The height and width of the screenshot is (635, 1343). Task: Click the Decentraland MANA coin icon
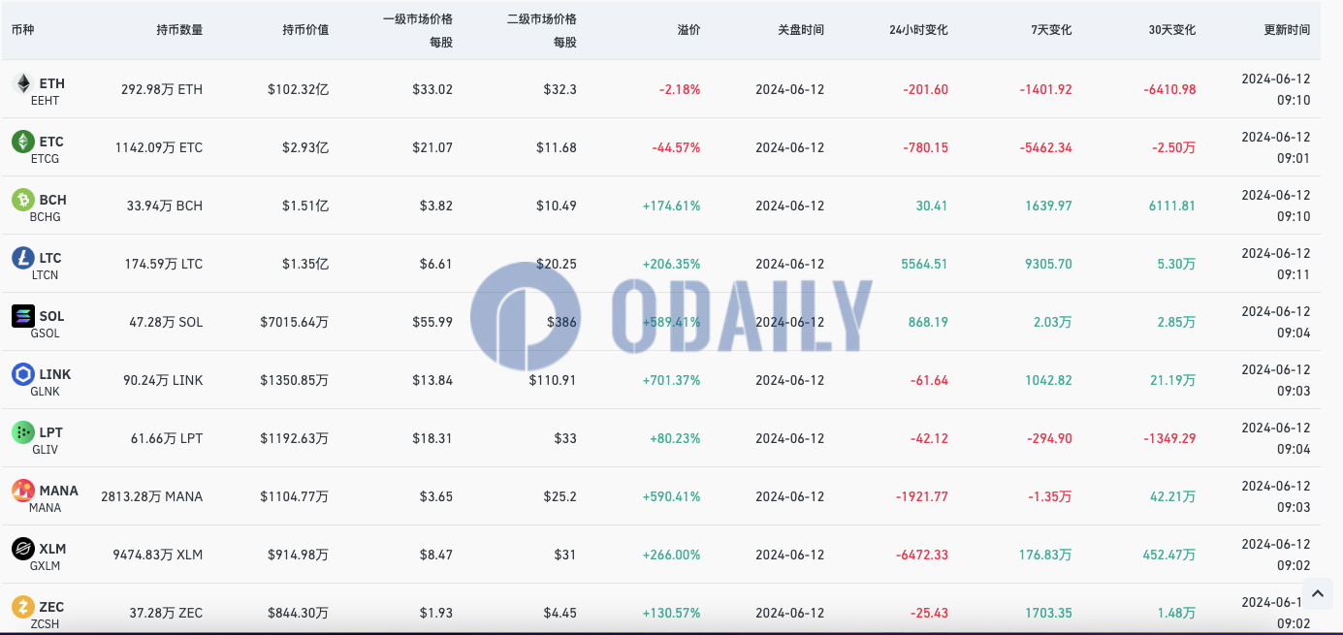point(22,491)
